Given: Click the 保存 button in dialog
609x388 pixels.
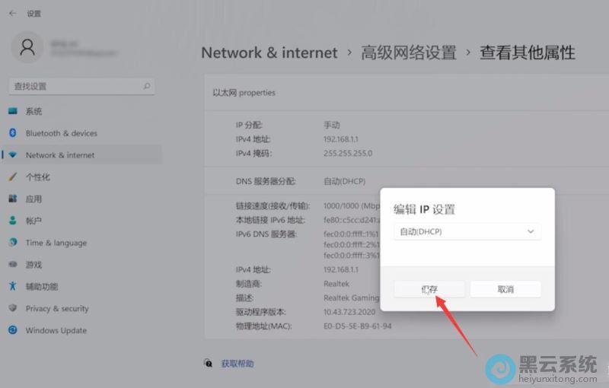Looking at the screenshot, I should pos(429,289).
